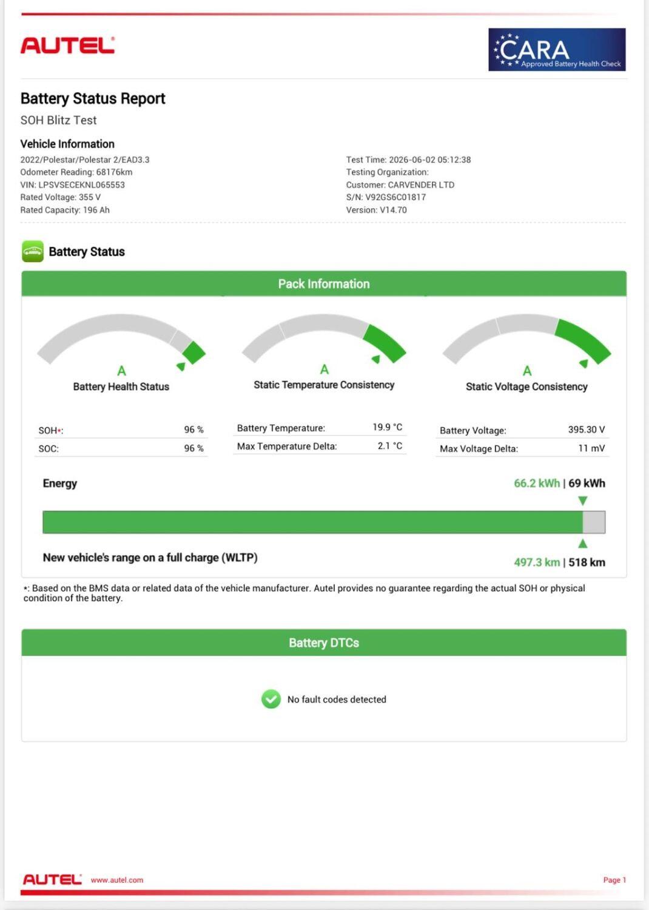Click the 518 km full range value
Viewport: 649px width, 910px height.
tap(587, 562)
